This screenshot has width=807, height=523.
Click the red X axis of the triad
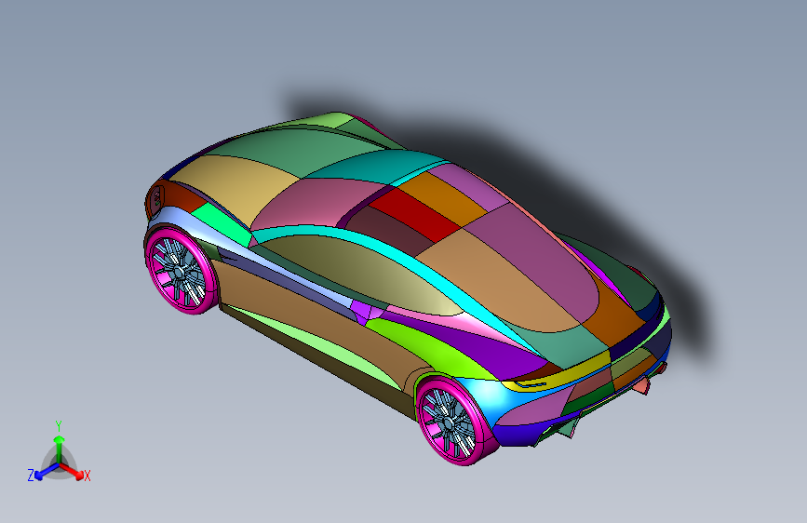(x=72, y=471)
